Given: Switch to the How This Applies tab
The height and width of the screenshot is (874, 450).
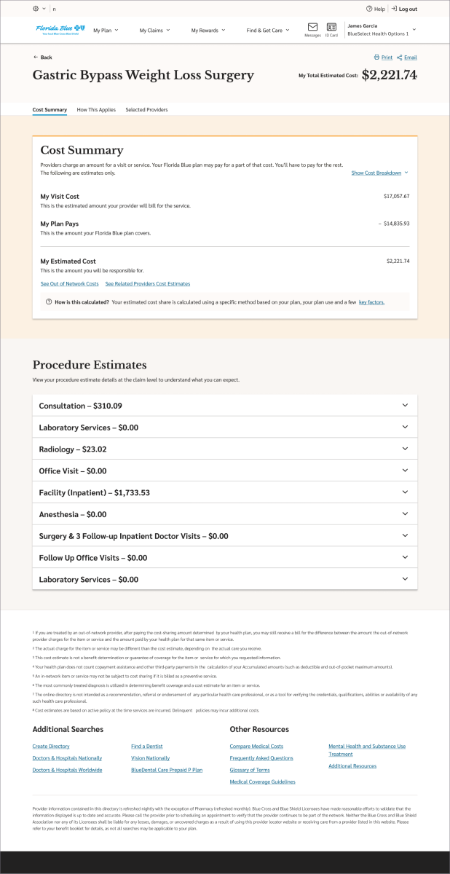Looking at the screenshot, I should pos(96,110).
